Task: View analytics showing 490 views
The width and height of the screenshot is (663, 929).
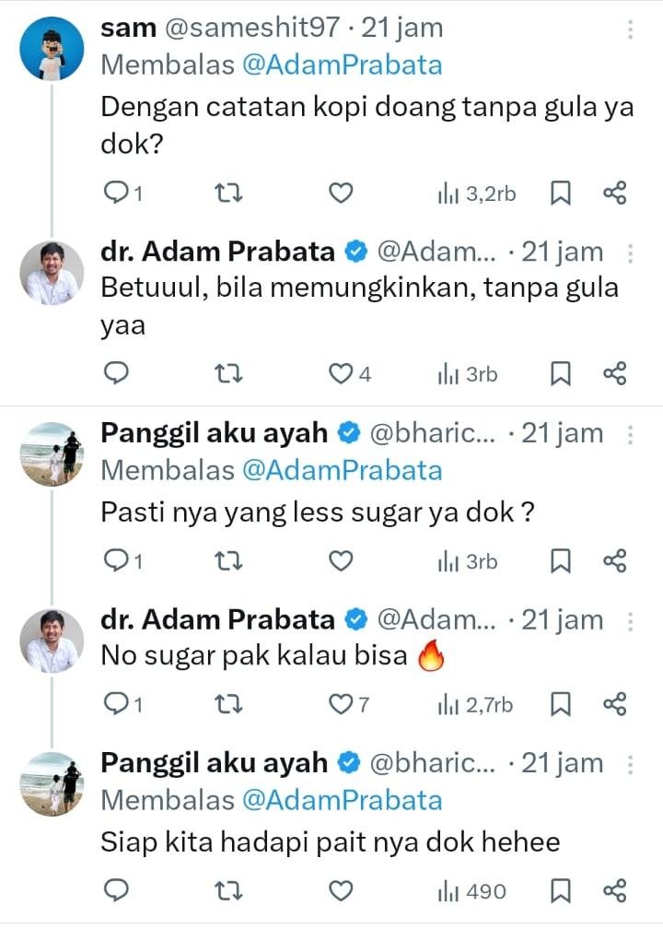Action: [x=471, y=891]
